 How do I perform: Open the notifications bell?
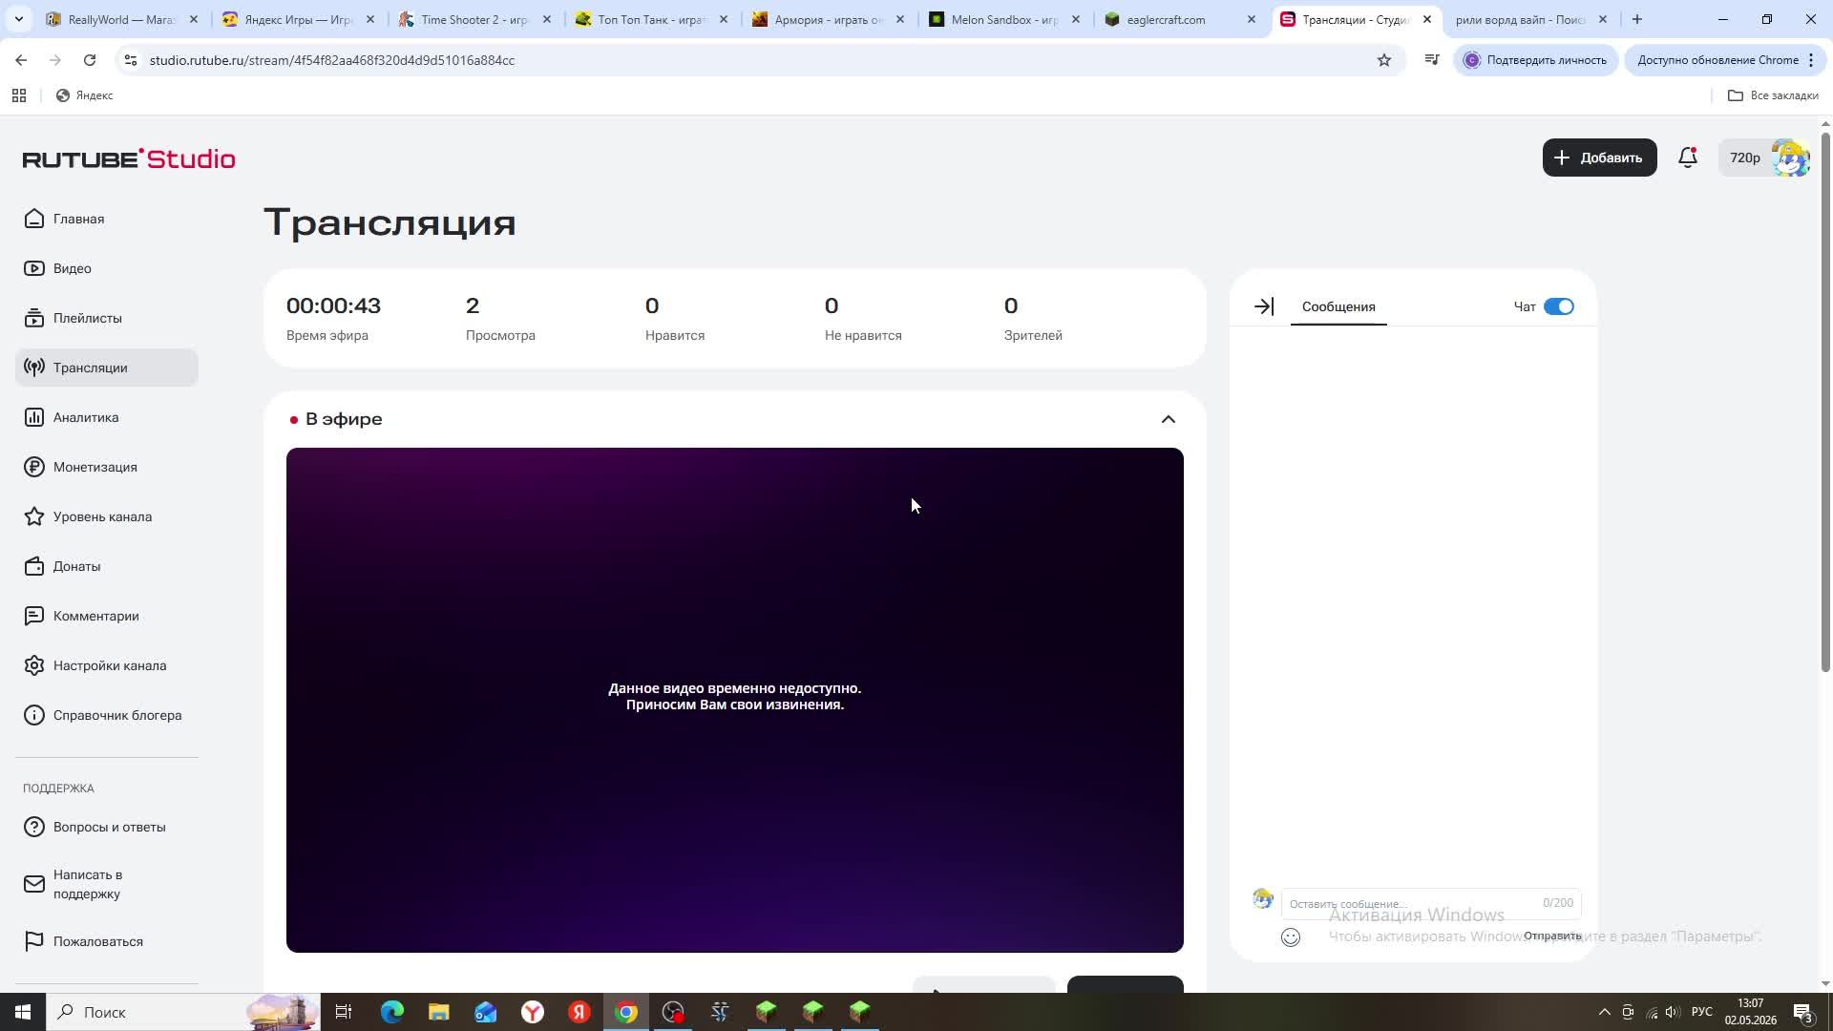pyautogui.click(x=1688, y=158)
